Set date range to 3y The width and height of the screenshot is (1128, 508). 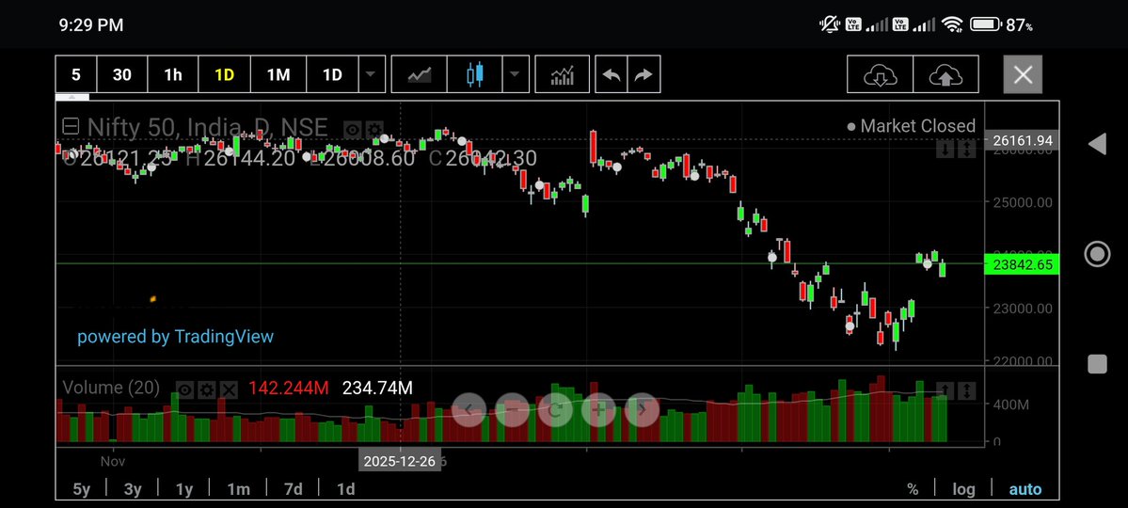click(133, 489)
